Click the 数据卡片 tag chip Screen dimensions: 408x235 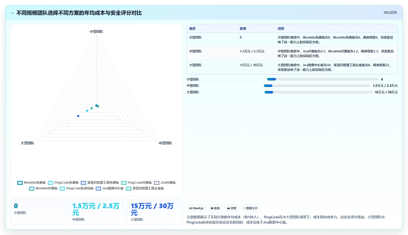point(251,208)
